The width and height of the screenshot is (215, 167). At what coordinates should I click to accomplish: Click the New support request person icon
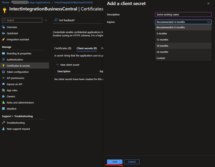coord(3,129)
